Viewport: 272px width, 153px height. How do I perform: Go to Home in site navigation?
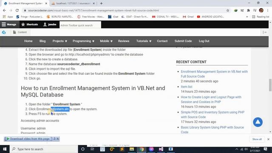(28, 41)
